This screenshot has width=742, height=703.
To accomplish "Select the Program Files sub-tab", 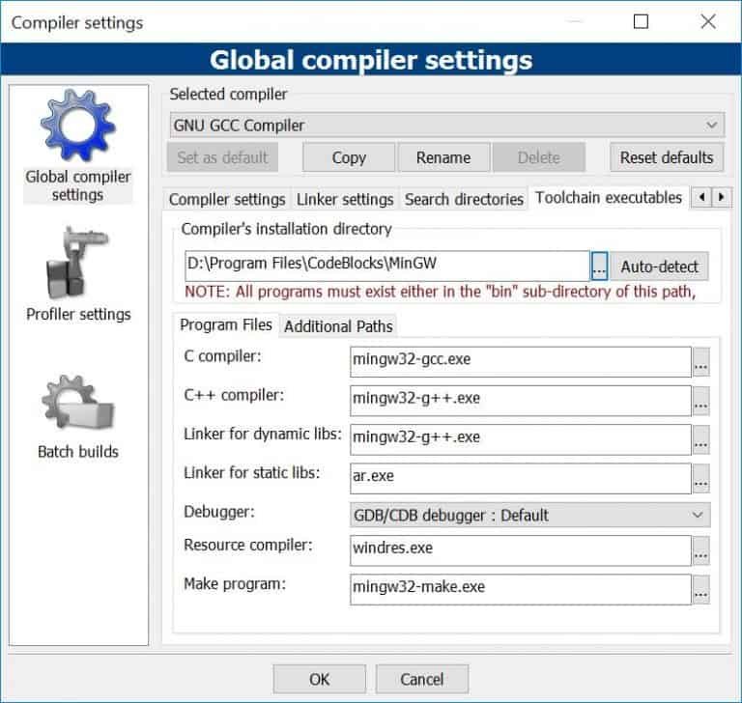I will pos(226,325).
